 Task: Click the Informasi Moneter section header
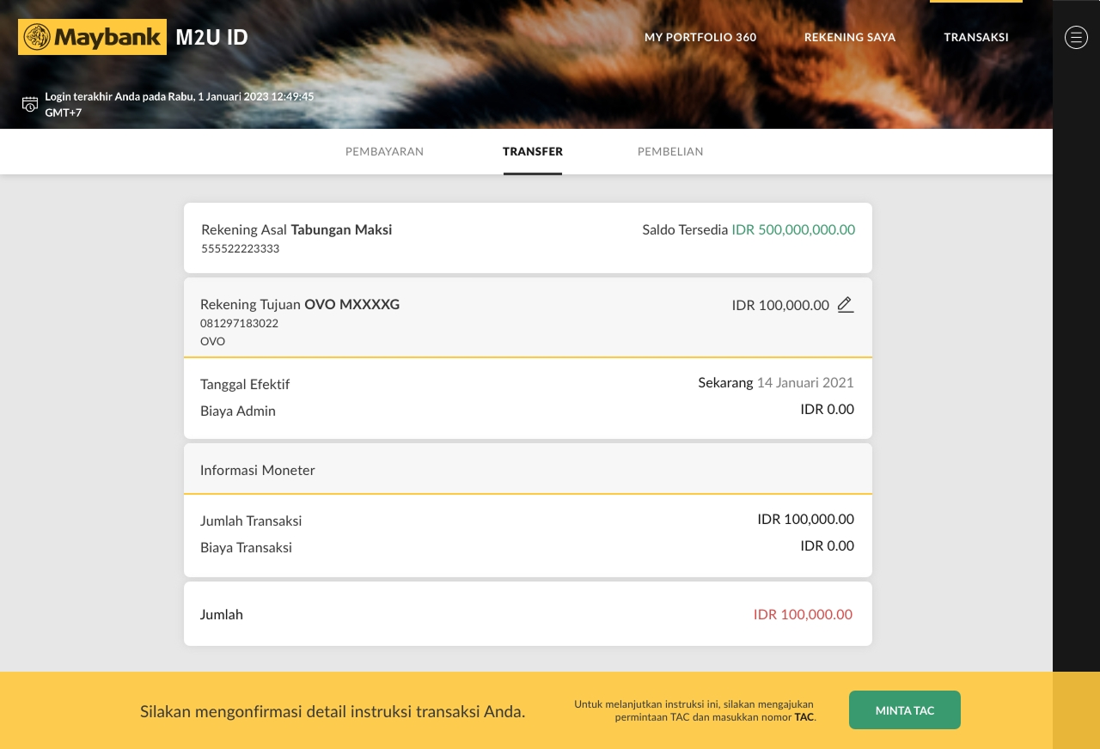click(258, 470)
